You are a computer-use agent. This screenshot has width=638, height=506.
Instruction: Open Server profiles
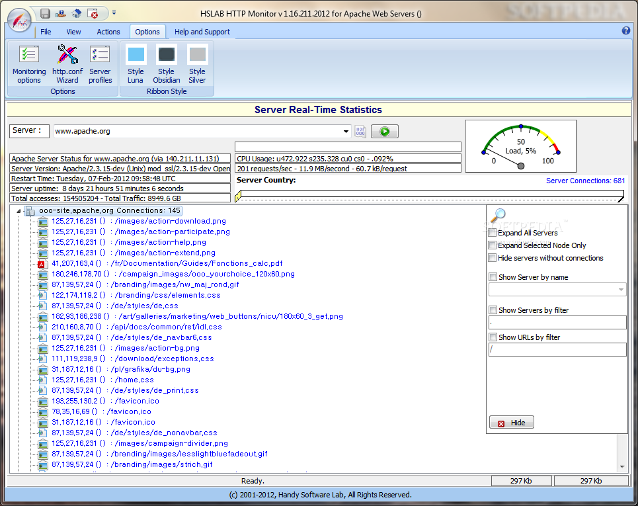pyautogui.click(x=100, y=64)
